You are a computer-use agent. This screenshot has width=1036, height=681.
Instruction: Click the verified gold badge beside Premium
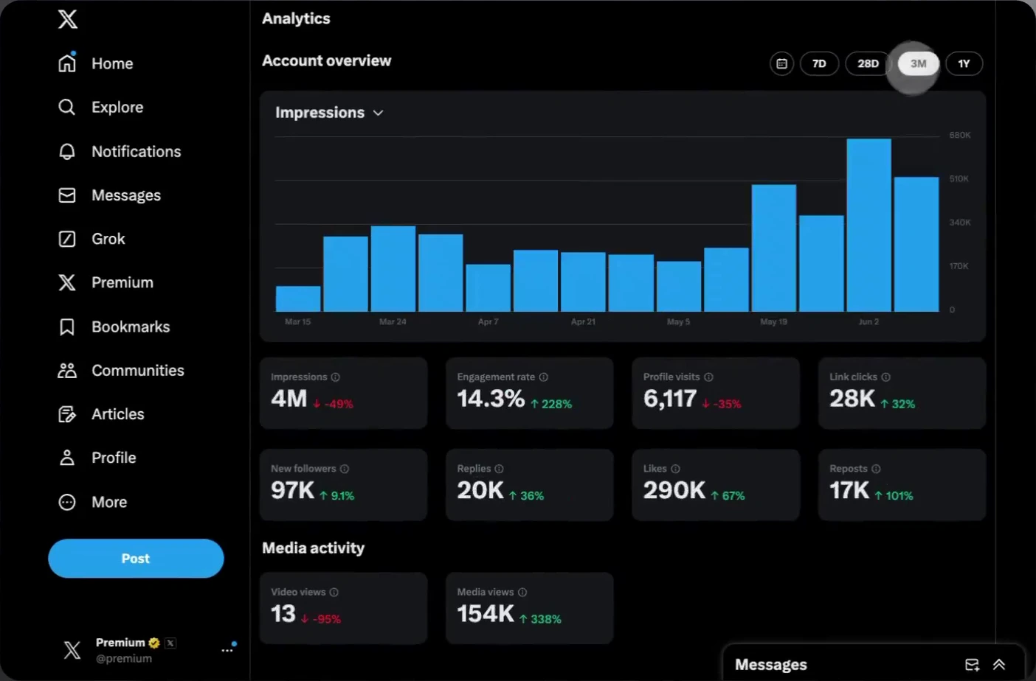pyautogui.click(x=154, y=643)
